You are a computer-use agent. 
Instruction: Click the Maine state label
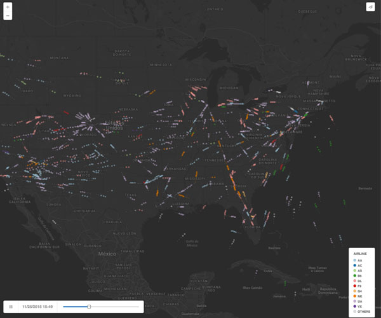point(335,76)
